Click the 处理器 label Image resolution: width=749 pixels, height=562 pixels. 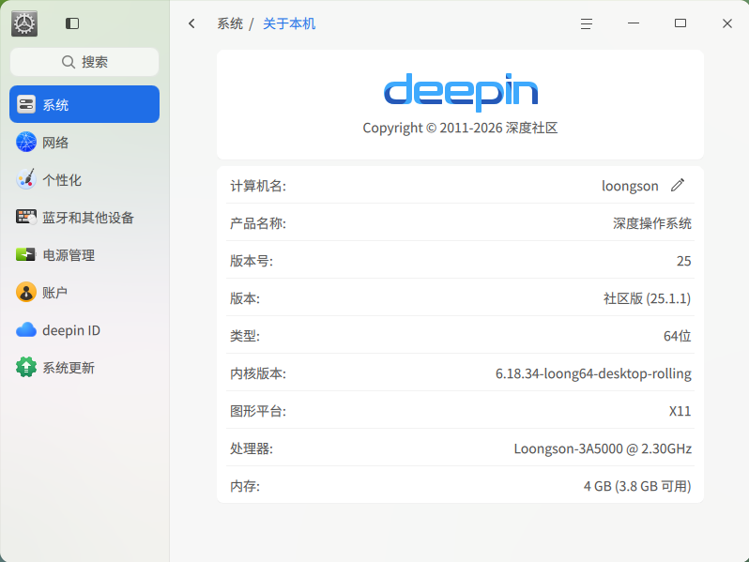coord(252,448)
